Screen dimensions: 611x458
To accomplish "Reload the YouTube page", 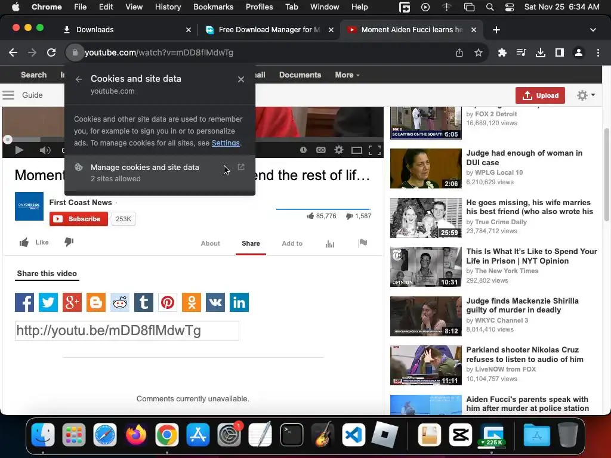I will [51, 52].
